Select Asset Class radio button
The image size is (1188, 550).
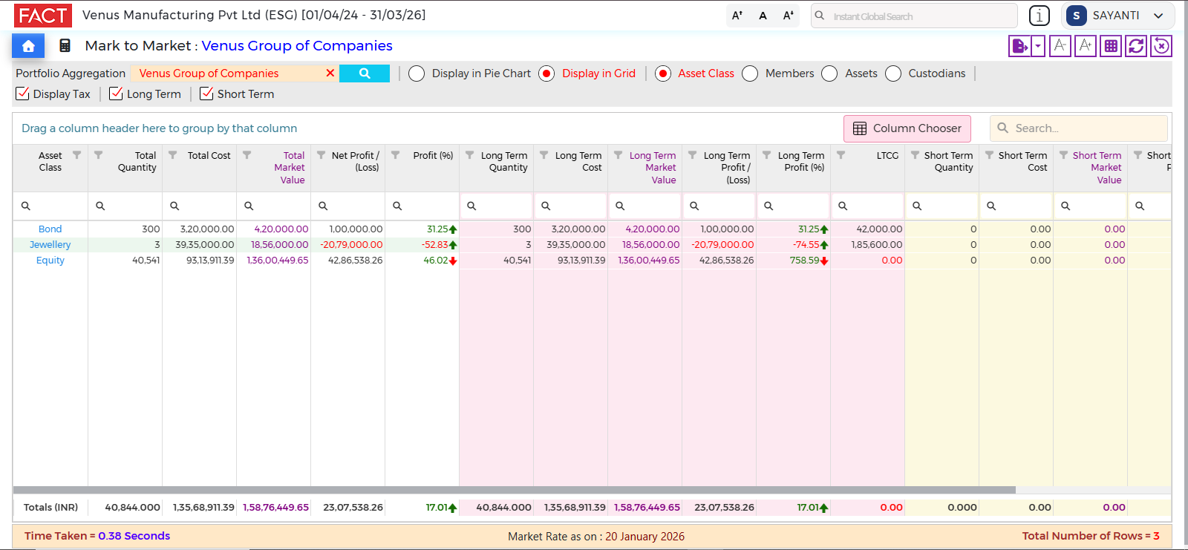point(663,73)
